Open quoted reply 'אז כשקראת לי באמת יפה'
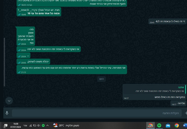Image resolution: width=187 pixels, height=129 pixels. [155, 89]
